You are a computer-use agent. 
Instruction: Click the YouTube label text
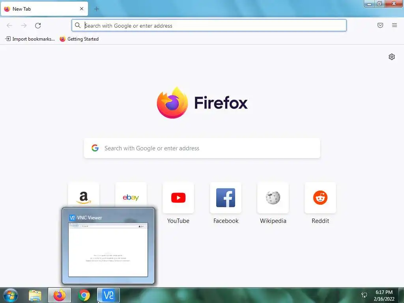pyautogui.click(x=178, y=221)
